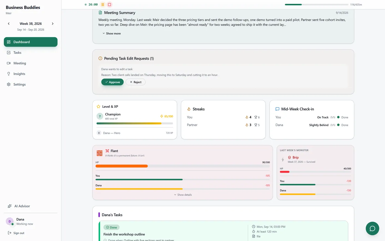This screenshot has width=385, height=241.
Task: Expand meeting summary with Show more
Action: point(111,33)
